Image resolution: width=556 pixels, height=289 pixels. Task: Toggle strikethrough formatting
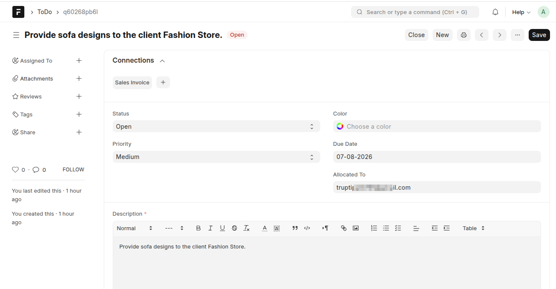pos(234,228)
